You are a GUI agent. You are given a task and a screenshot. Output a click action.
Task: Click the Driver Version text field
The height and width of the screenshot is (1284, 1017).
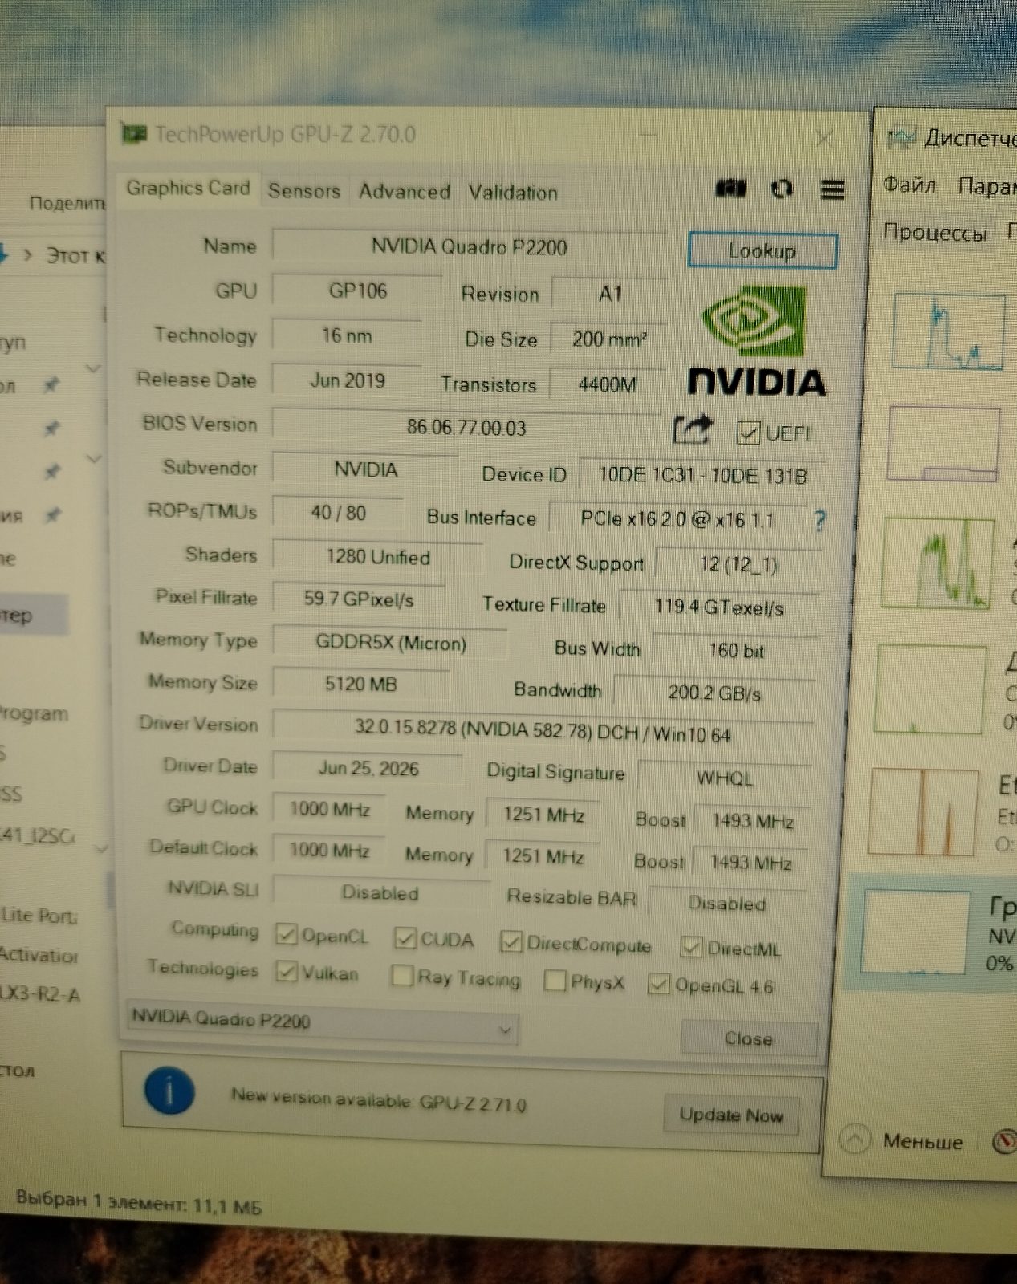point(542,729)
